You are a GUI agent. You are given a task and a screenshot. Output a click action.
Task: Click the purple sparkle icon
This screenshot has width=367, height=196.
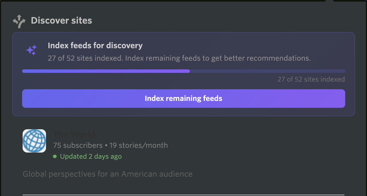click(x=31, y=50)
